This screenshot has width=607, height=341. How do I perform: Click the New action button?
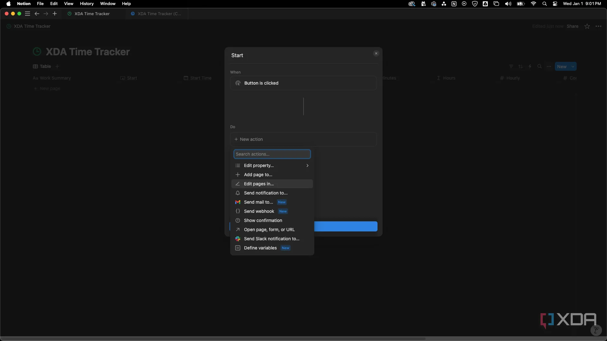303,139
